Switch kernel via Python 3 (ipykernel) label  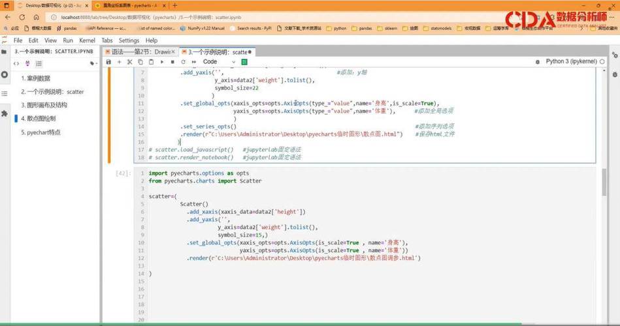[571, 61]
